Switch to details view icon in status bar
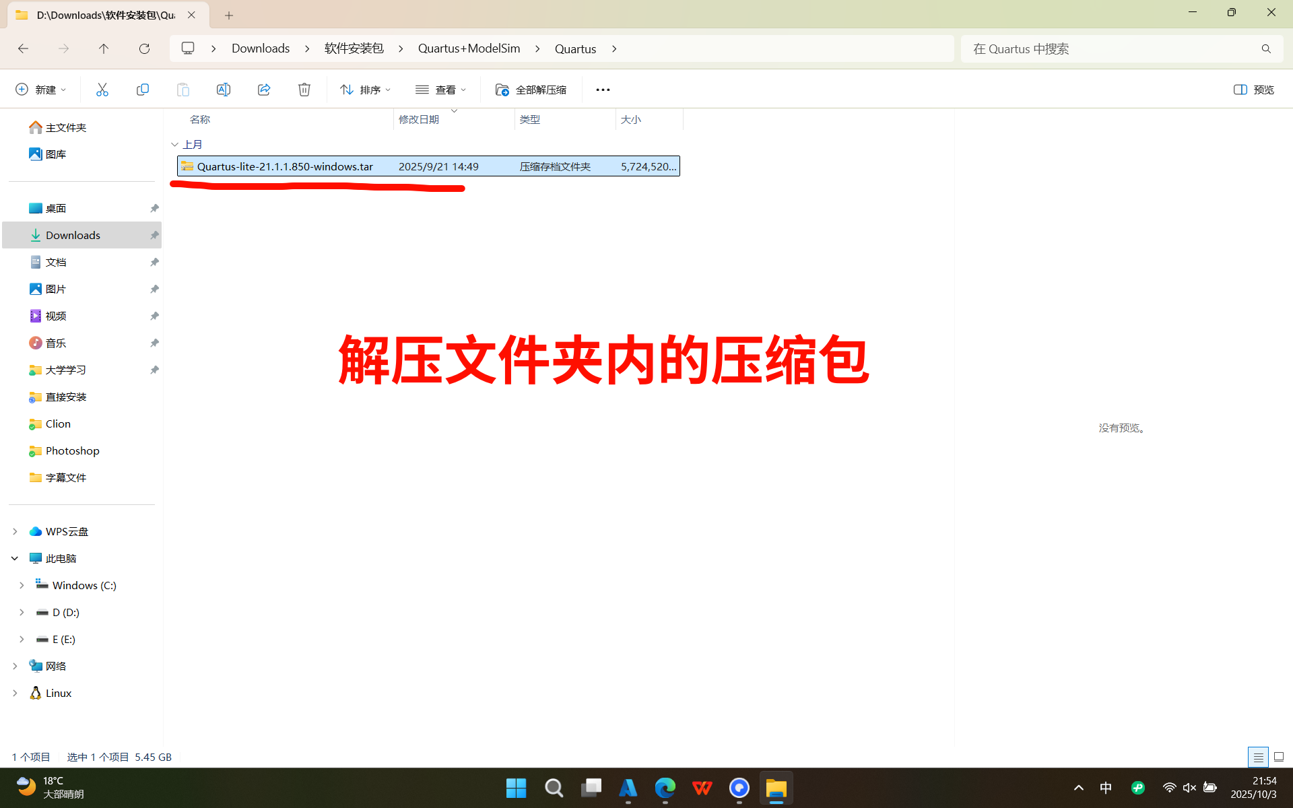Screen dimensions: 1293x808 [x=1258, y=757]
